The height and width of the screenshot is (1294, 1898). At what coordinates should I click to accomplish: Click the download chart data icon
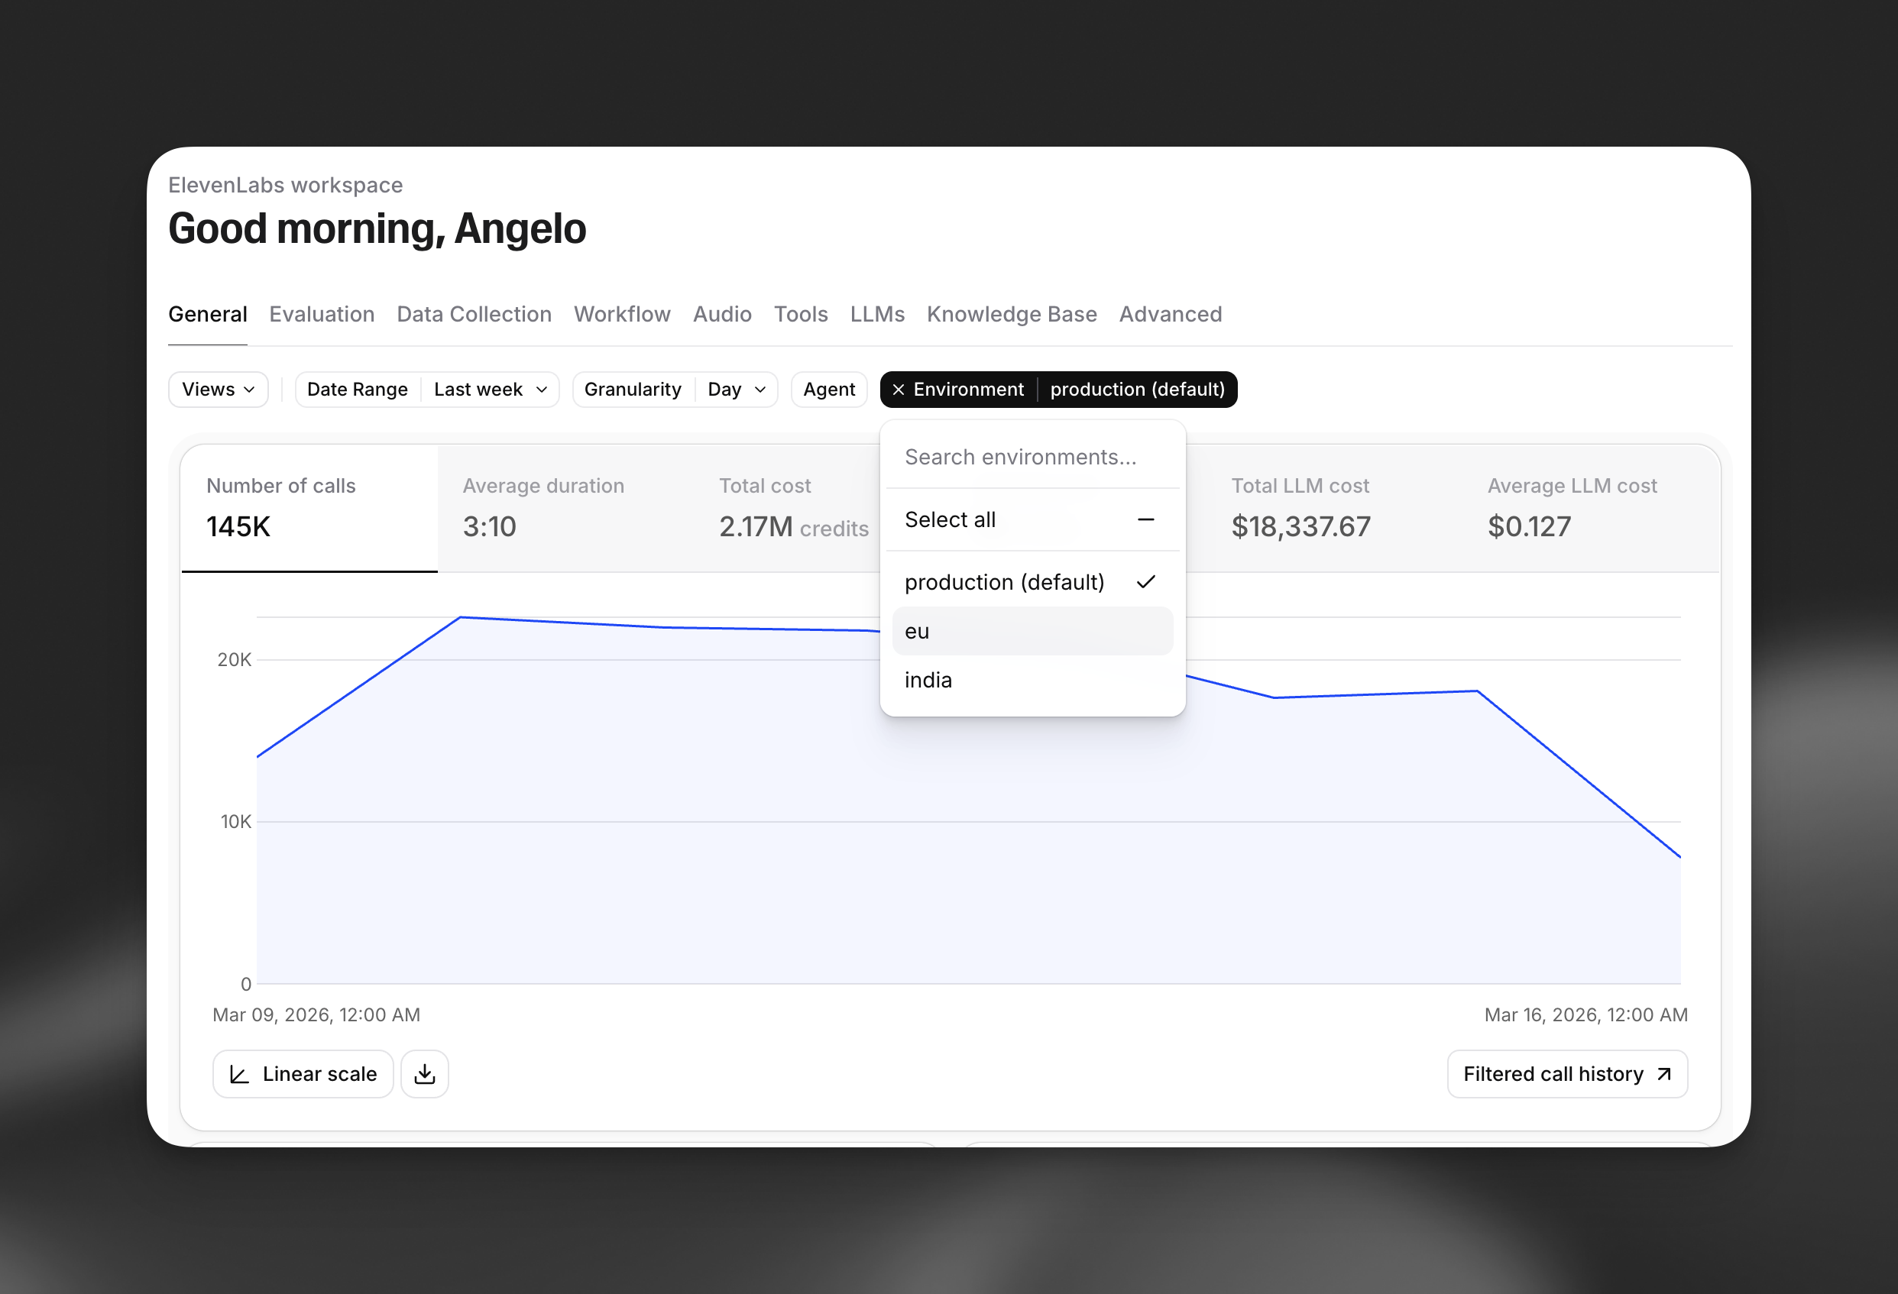pyautogui.click(x=425, y=1073)
